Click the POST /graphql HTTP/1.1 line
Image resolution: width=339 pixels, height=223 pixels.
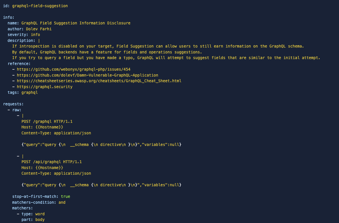(47, 121)
